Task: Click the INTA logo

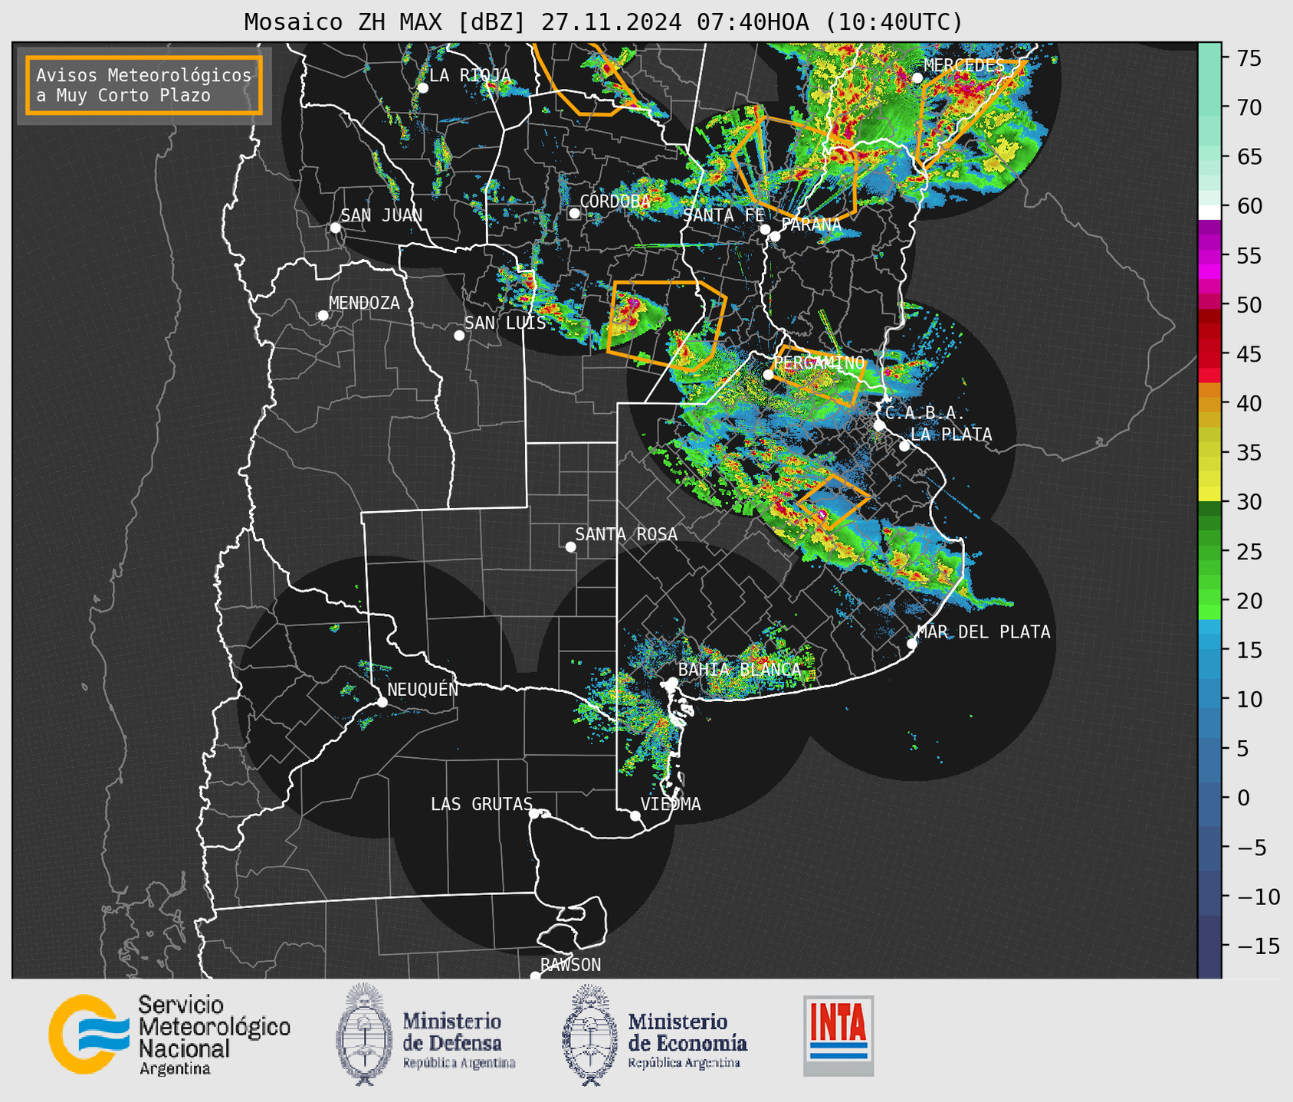Action: [x=838, y=1035]
